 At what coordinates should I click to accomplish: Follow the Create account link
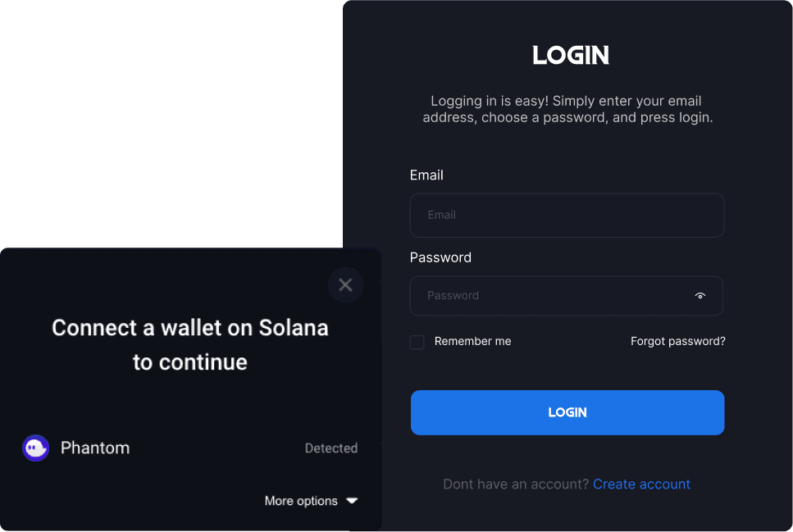click(x=641, y=484)
